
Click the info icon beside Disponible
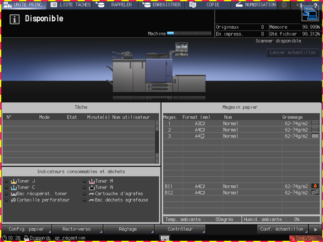click(x=14, y=19)
